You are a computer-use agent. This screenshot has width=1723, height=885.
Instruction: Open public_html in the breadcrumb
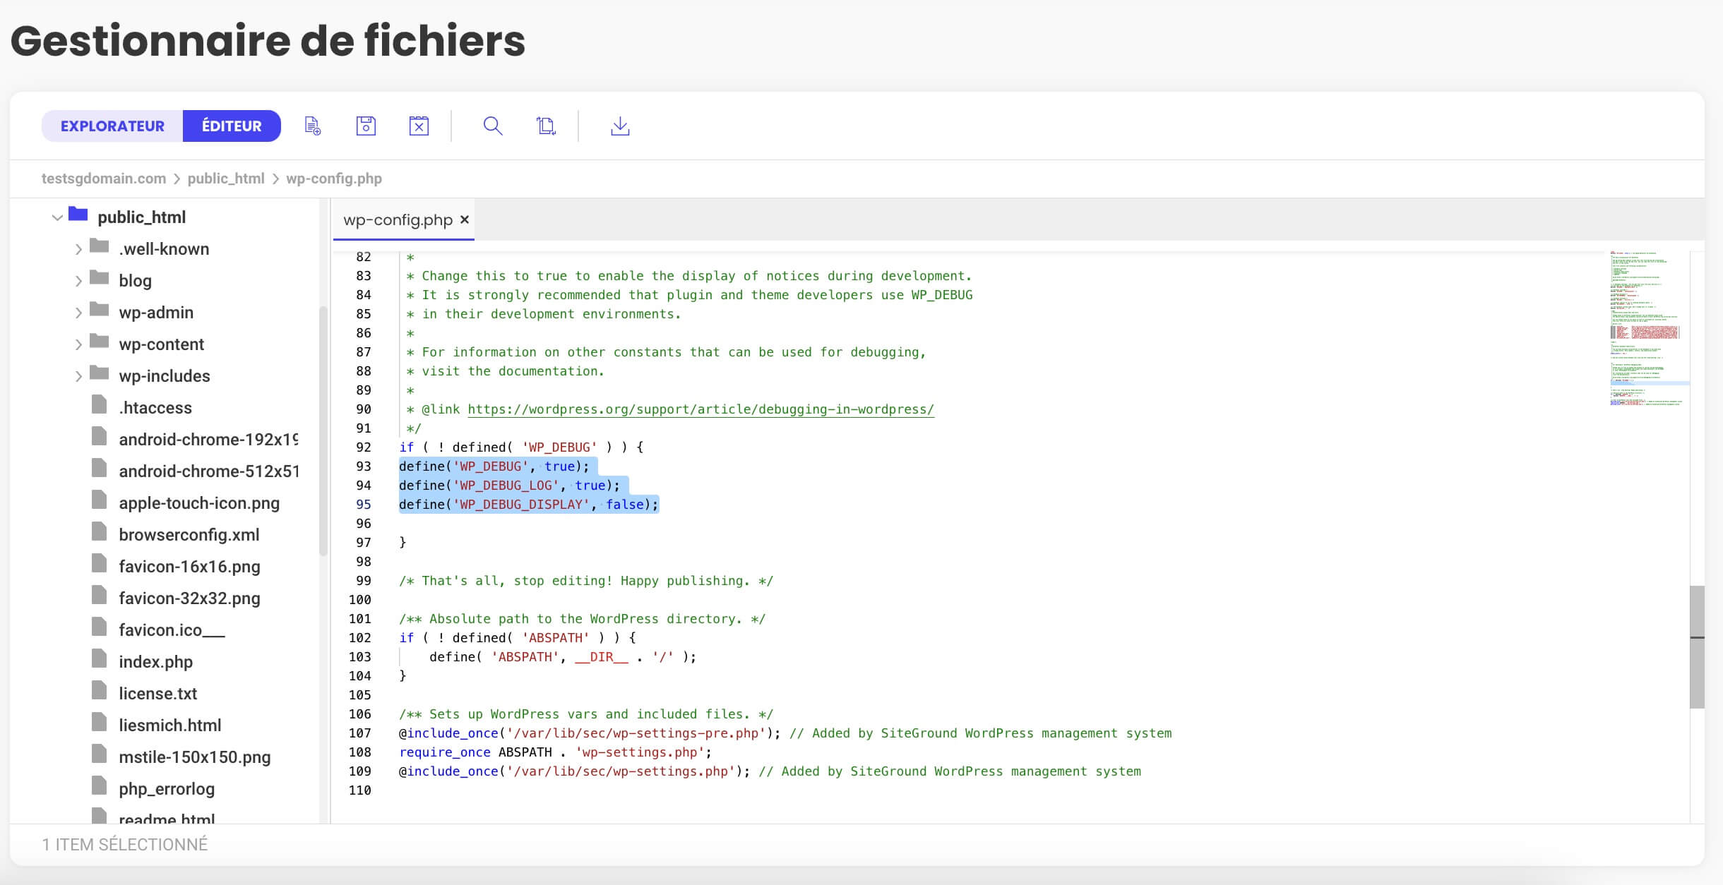[226, 179]
